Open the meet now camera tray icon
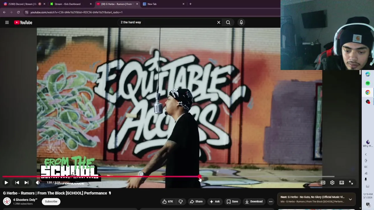374x210 pixels. pos(366,161)
